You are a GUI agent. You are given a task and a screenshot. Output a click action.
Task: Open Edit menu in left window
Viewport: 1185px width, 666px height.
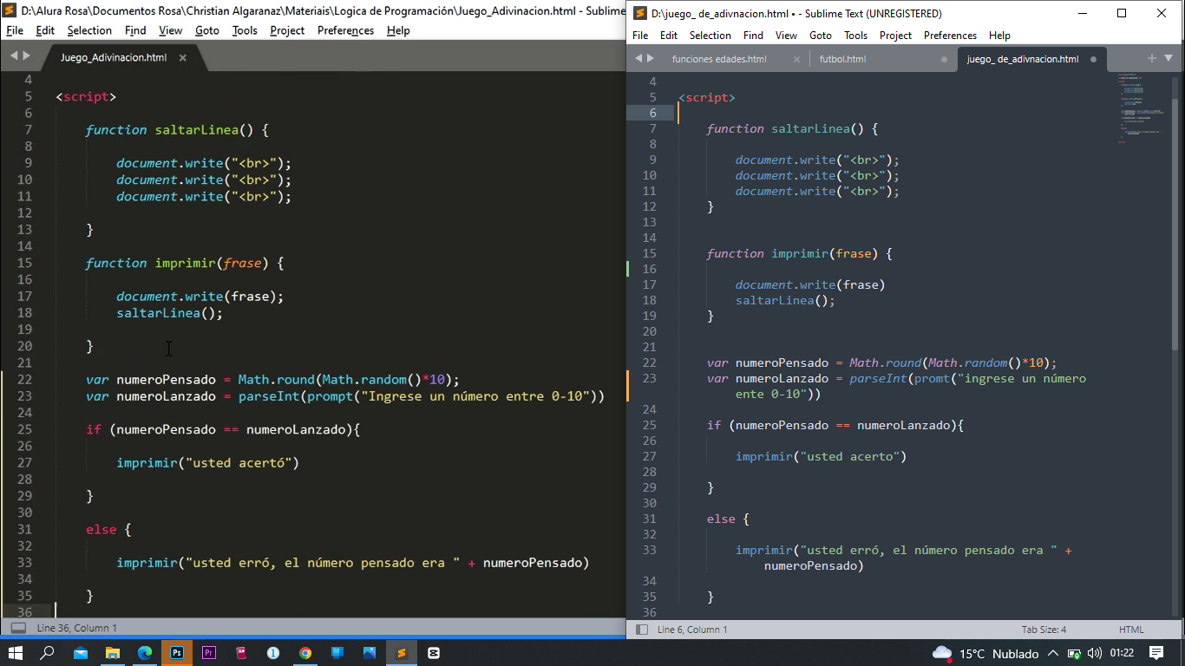[x=45, y=30]
